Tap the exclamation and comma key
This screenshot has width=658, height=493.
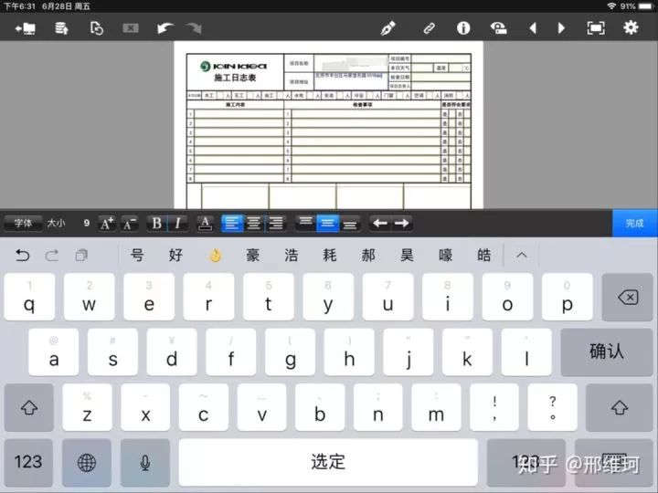(494, 407)
